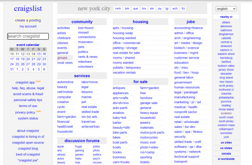This screenshot has height=165, width=252.
Task: Open avoid scams & fraud page
Action: [28, 94]
